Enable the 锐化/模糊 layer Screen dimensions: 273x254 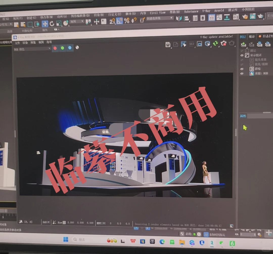coord(242,65)
